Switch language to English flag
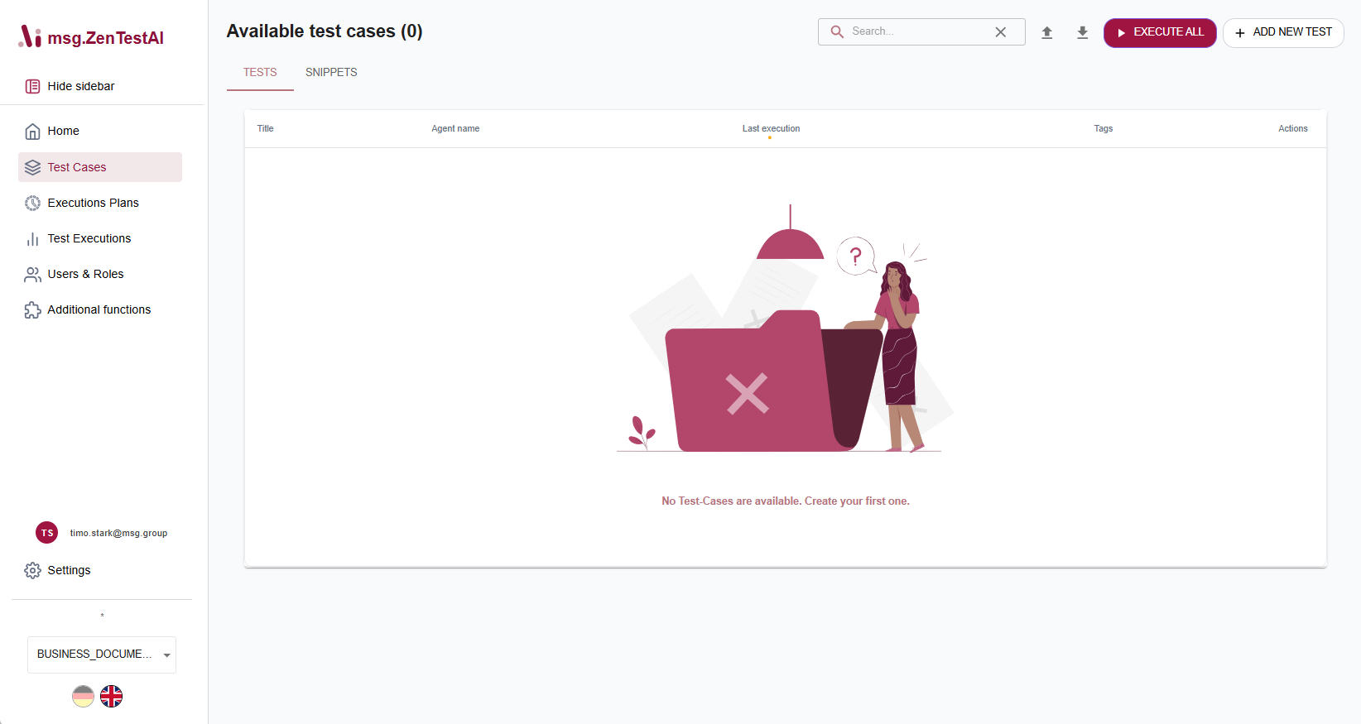 point(112,697)
